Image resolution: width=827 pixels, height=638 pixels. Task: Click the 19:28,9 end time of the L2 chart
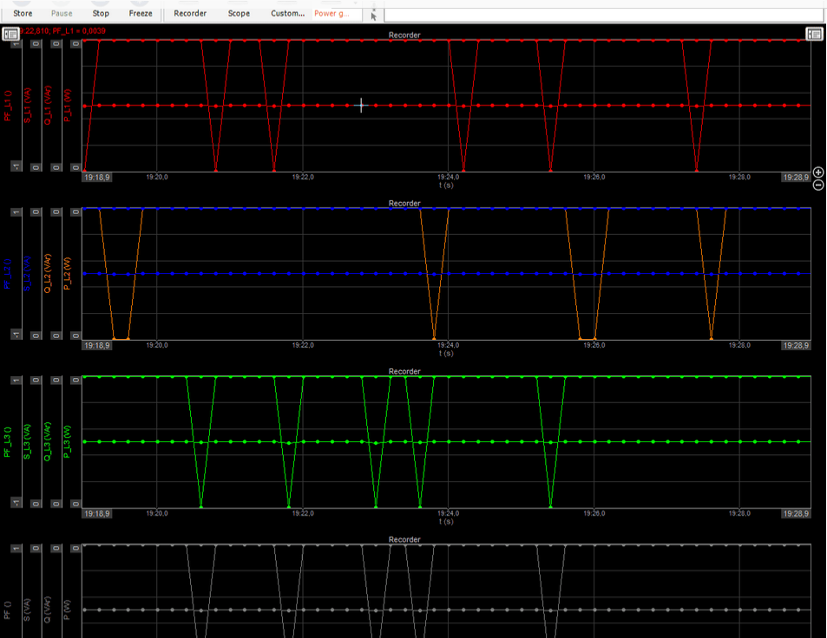[796, 346]
